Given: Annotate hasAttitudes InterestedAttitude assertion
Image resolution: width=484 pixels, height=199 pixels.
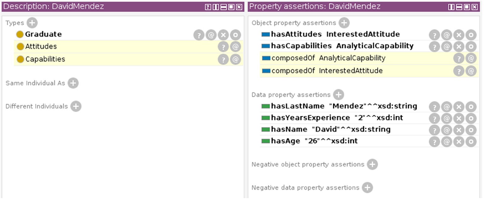Looking at the screenshot, I should coord(447,35).
